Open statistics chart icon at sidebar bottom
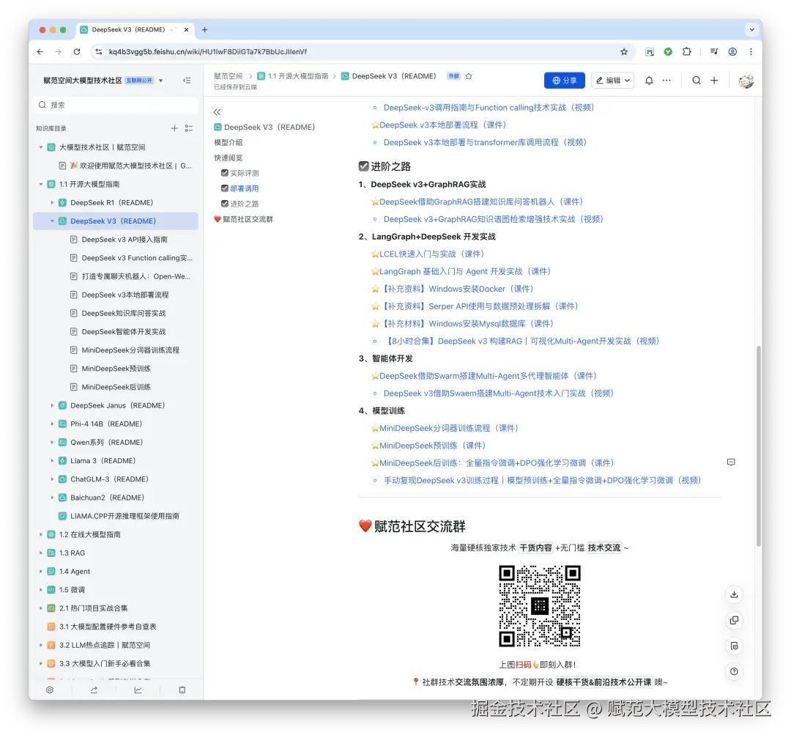Screen dimensions: 791x738 138,690
